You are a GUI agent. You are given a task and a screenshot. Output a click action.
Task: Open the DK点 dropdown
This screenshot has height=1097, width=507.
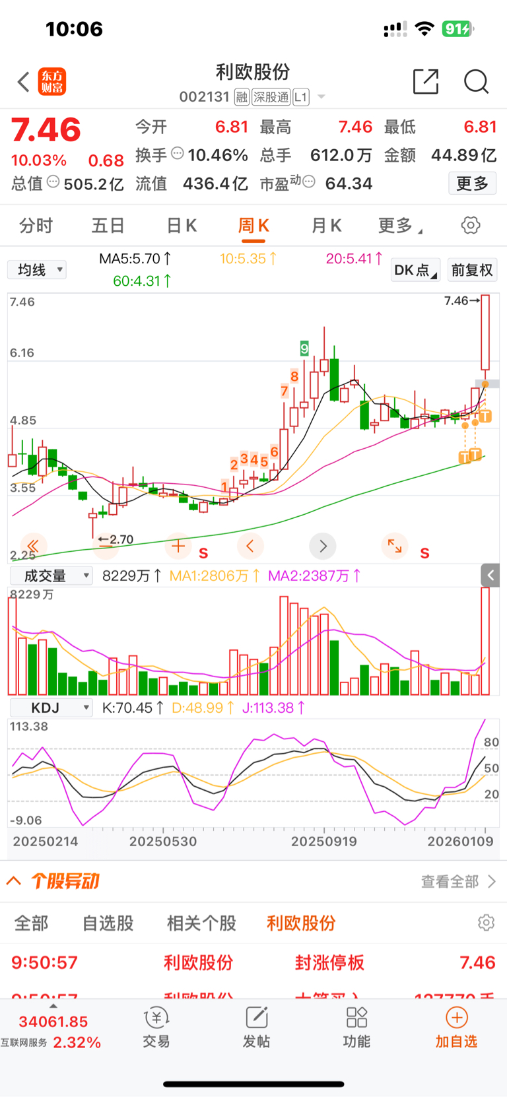(x=416, y=270)
